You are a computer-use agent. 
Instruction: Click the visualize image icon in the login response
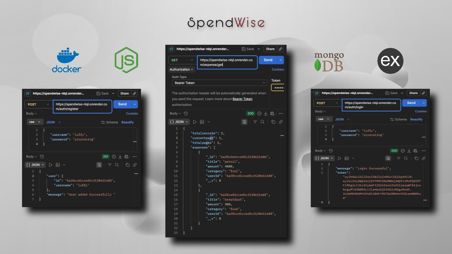pos(347,158)
